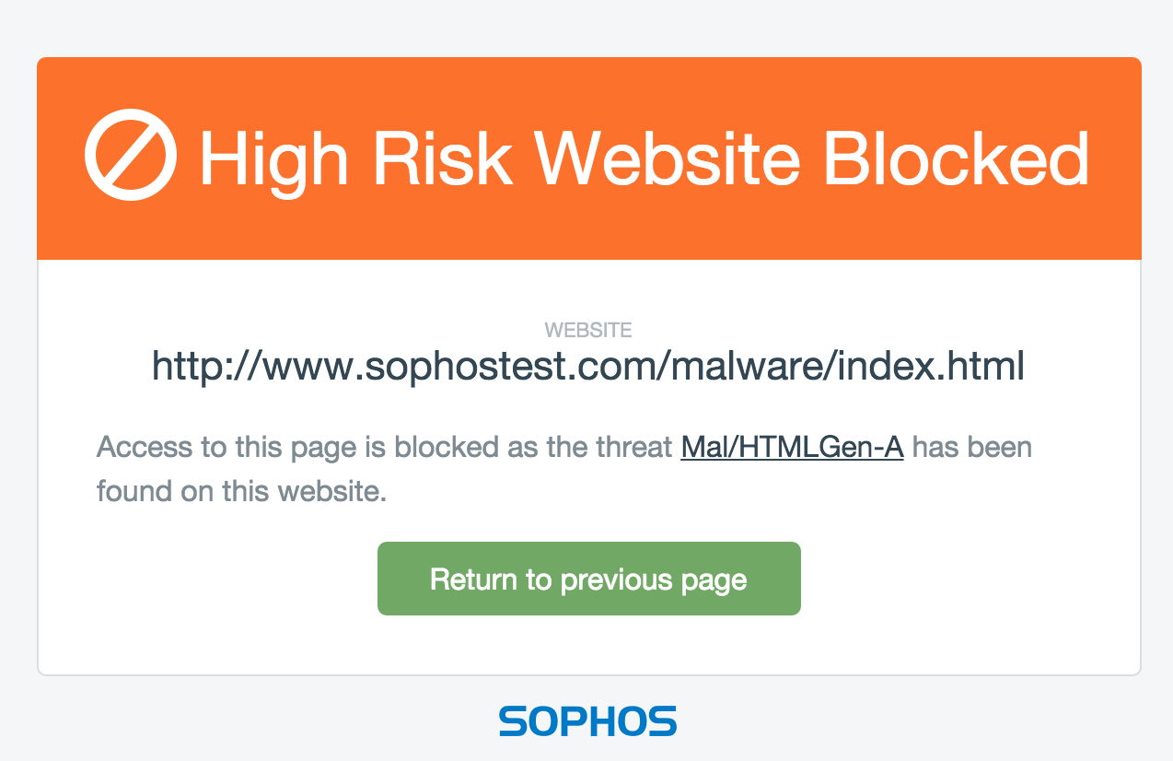Click the 'found on this website.' line

click(241, 490)
